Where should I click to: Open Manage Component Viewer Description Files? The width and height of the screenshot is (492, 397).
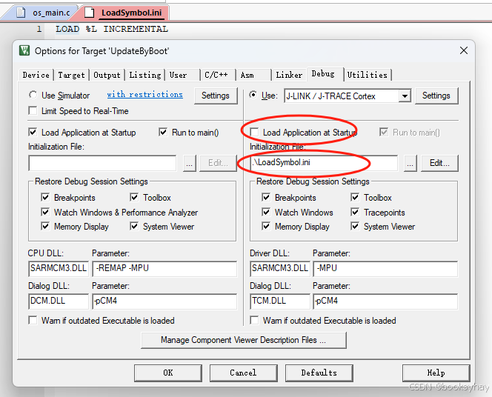(244, 340)
